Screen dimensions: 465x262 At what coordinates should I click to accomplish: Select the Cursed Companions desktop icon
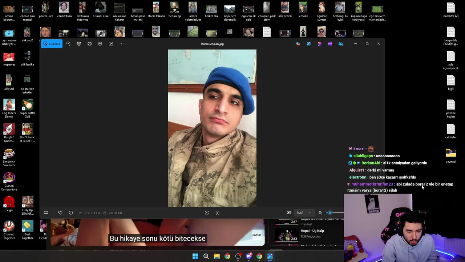click(x=9, y=182)
